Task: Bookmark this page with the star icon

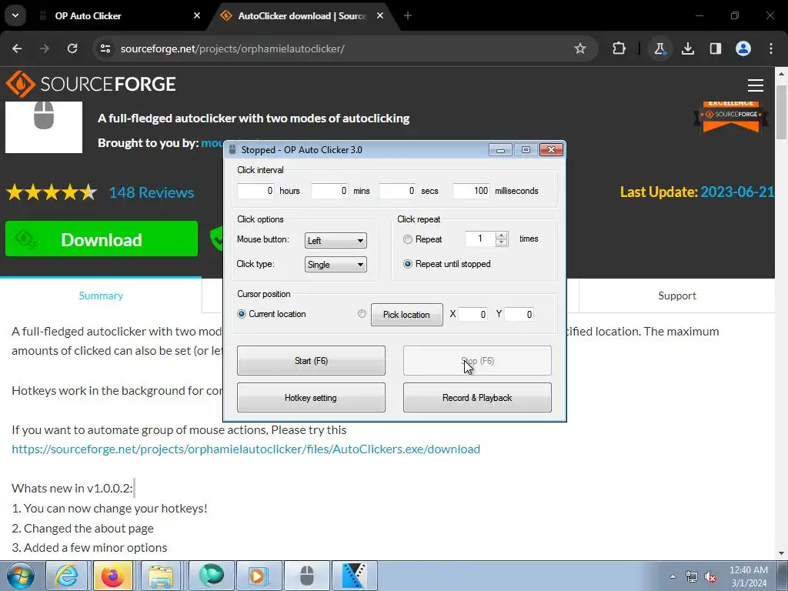Action: 580,48
